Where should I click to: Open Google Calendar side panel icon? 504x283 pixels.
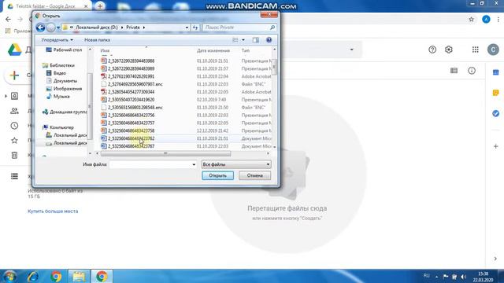495,72
